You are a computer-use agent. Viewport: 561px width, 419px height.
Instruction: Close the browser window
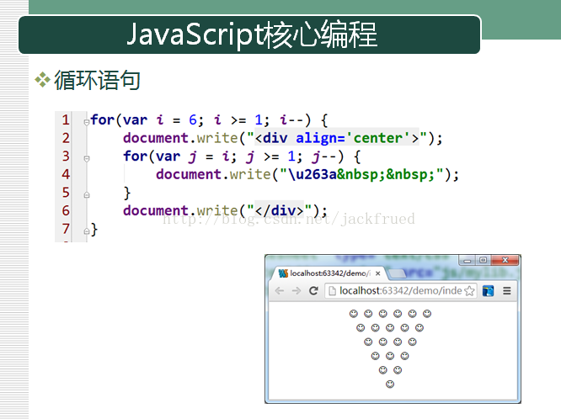(505, 260)
